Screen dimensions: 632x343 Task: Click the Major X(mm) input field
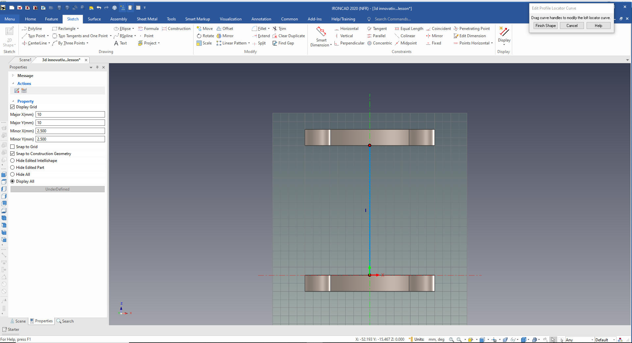tap(70, 115)
